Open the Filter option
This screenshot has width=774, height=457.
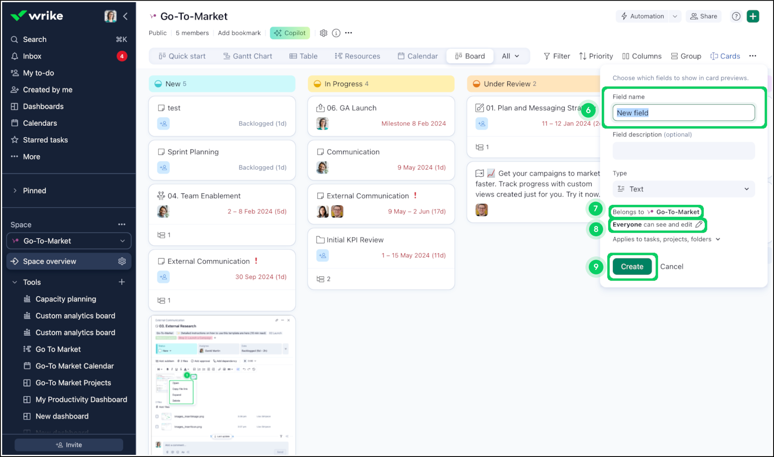[x=557, y=56]
